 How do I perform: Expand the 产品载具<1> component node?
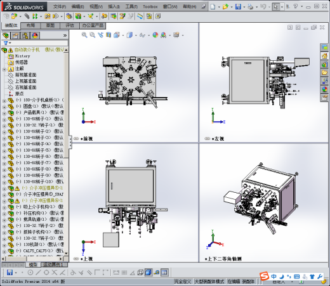pyautogui.click(x=4, y=114)
